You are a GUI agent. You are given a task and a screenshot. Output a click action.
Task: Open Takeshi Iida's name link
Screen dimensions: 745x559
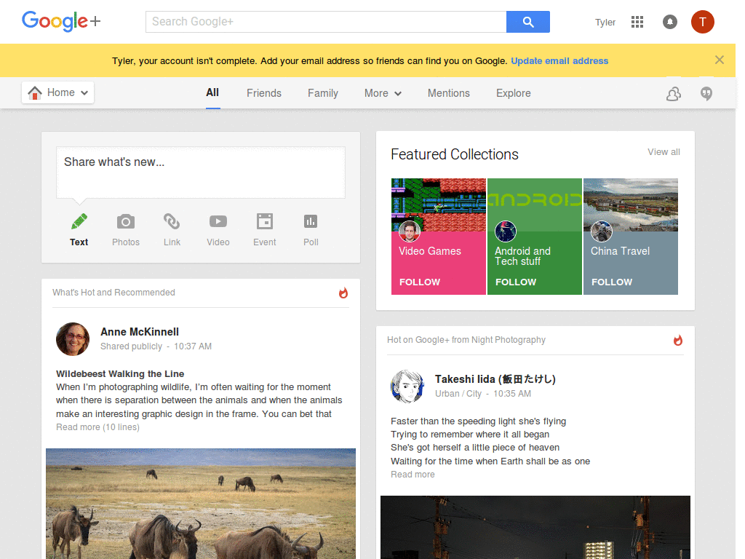[x=495, y=379]
